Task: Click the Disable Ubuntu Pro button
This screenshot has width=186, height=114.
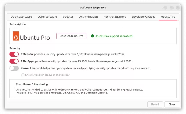Action: pos(71,36)
